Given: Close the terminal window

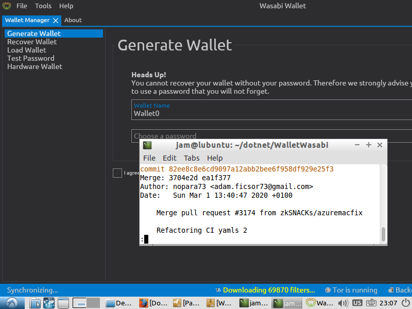Looking at the screenshot, I should 380,145.
